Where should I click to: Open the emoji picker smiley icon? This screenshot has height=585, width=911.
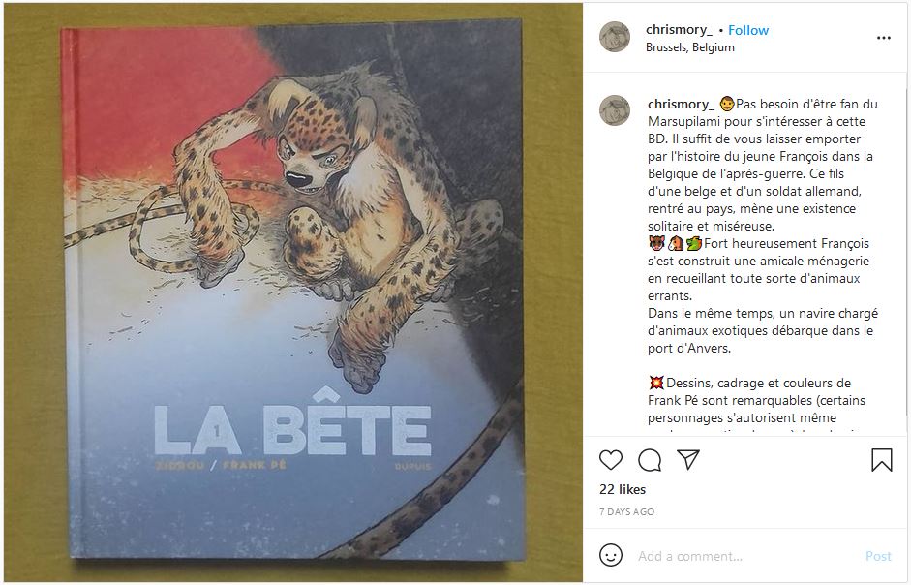(x=611, y=555)
